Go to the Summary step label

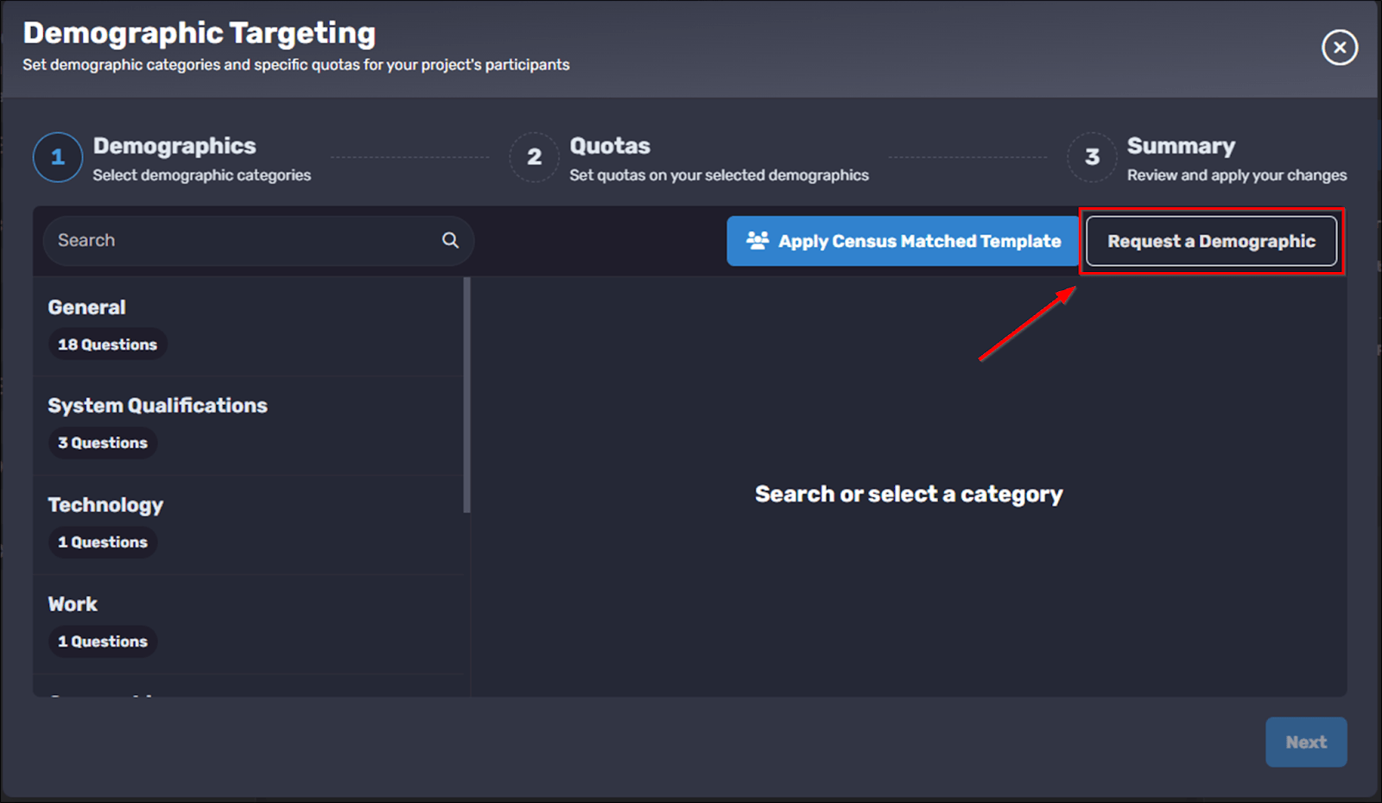pos(1180,146)
